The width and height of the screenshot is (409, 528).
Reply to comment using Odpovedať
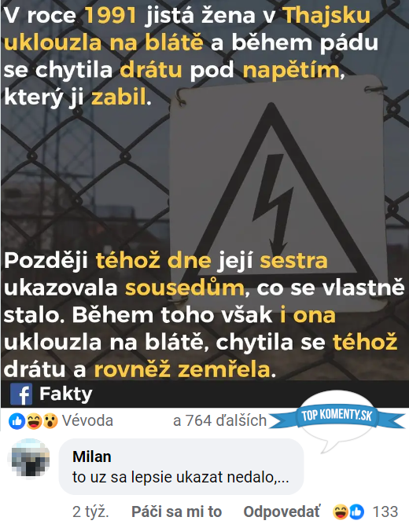coord(282,511)
